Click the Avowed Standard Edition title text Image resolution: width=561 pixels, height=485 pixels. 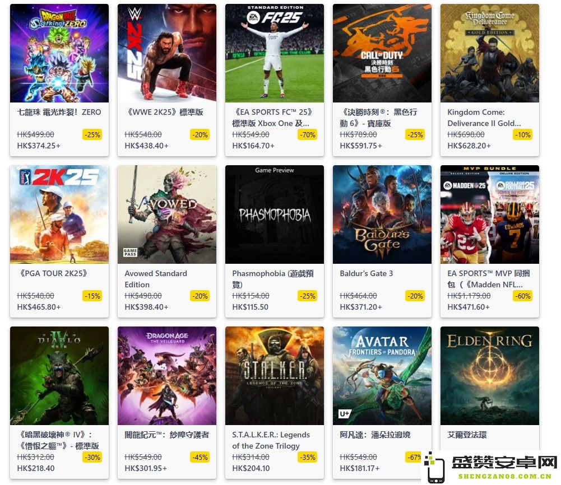[156, 279]
